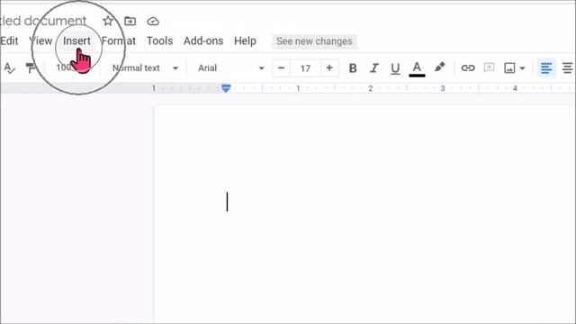Decrease font size with minus button

282,68
